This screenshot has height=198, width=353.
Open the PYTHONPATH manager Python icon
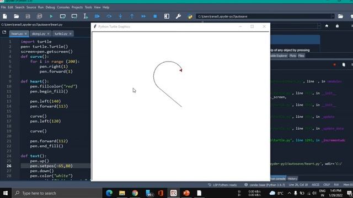(190, 16)
